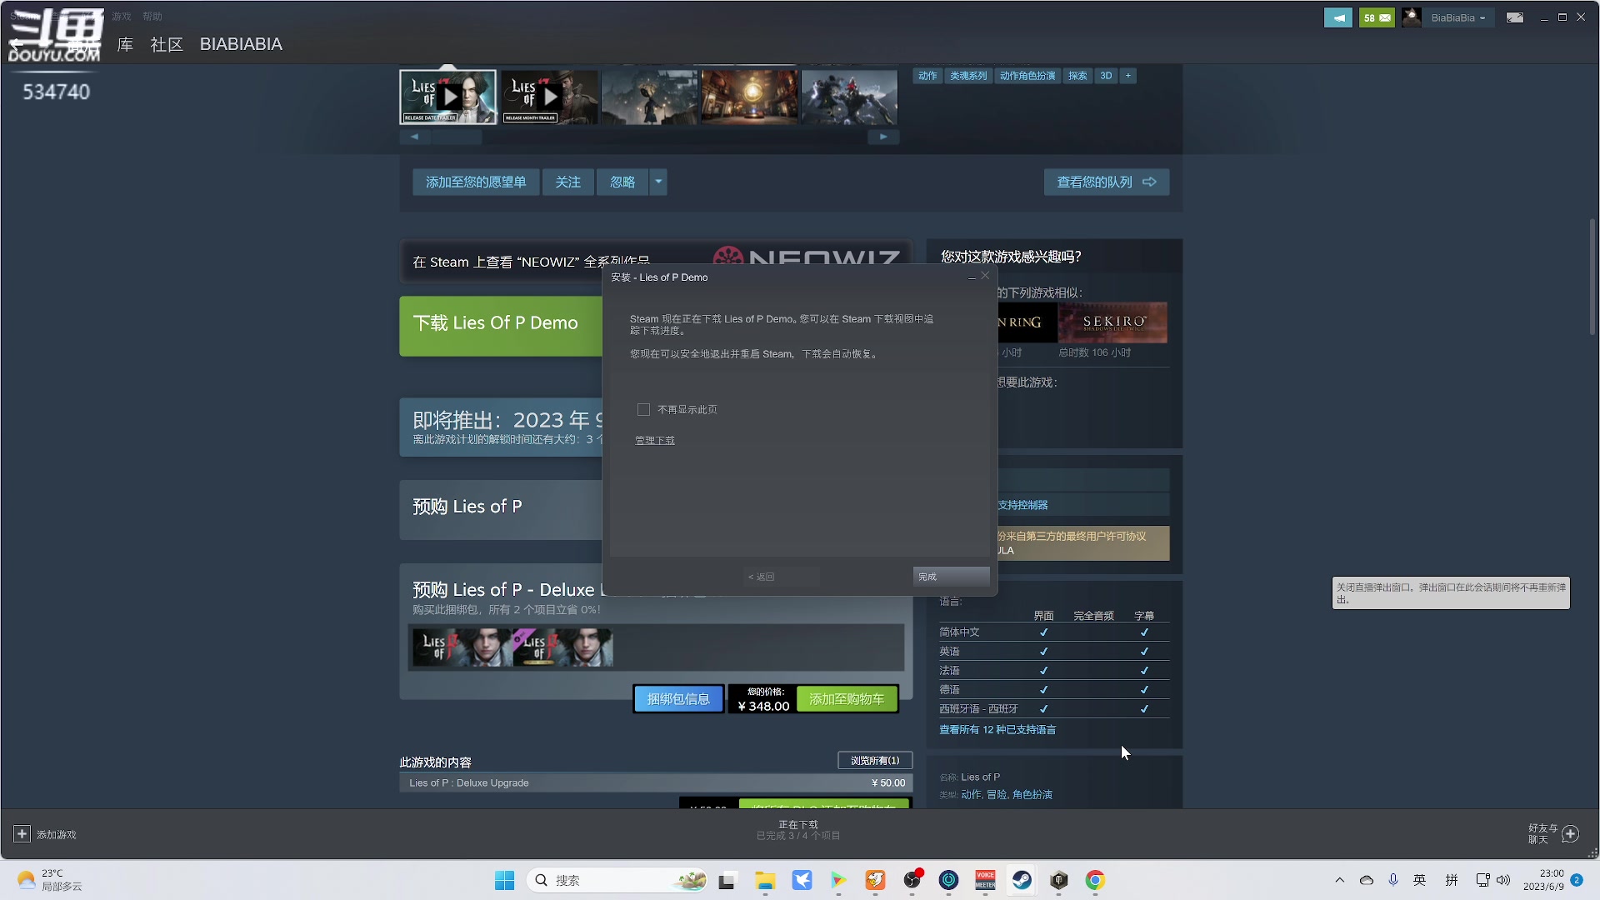Image resolution: width=1600 pixels, height=900 pixels.
Task: Click the 动作 tag
Action: click(927, 76)
